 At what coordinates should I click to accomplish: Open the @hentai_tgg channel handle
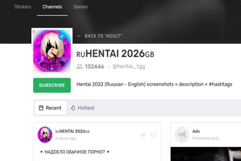(x=129, y=66)
